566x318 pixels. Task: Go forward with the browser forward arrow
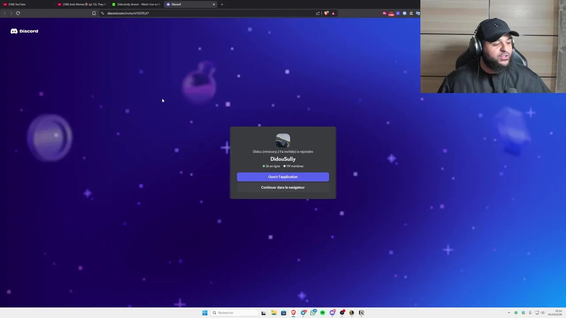(x=11, y=13)
